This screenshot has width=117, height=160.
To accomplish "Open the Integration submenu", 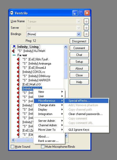I will (x=49, y=114).
